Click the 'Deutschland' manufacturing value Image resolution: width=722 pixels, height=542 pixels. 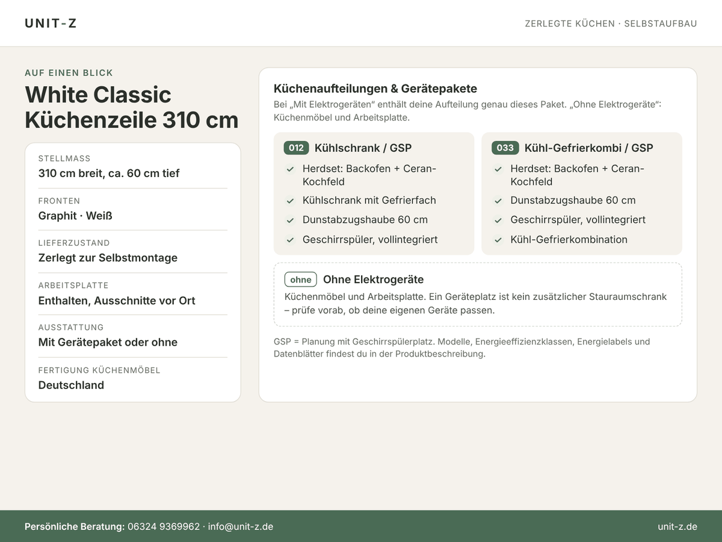pos(71,385)
